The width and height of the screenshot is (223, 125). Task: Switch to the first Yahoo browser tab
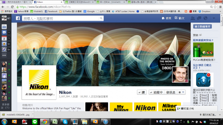(x=17, y=2)
